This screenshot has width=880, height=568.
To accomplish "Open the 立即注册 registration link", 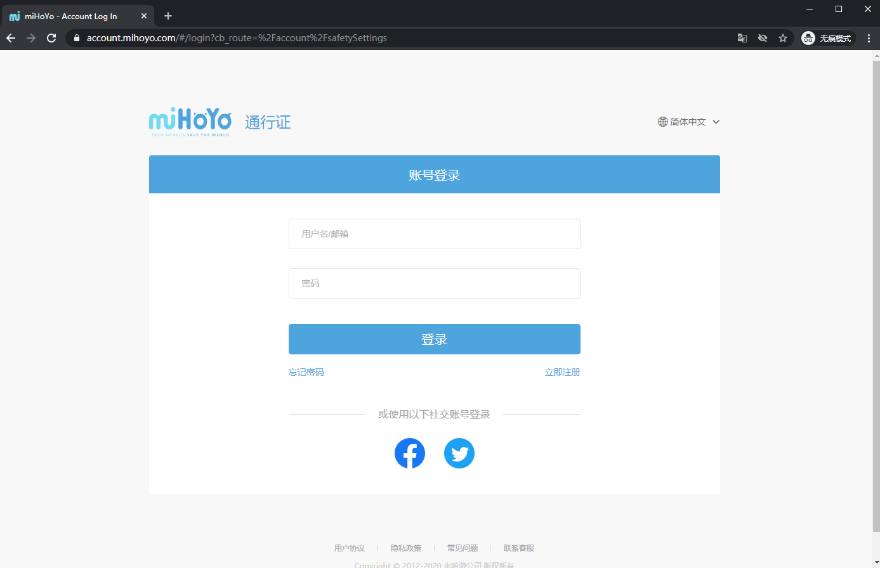I will 562,372.
